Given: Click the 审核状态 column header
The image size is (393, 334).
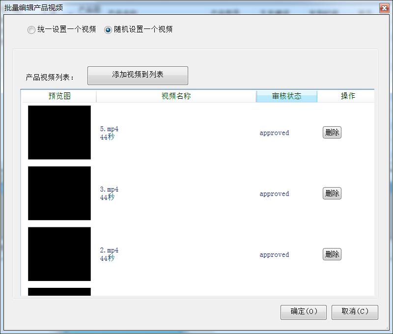Looking at the screenshot, I should 287,96.
